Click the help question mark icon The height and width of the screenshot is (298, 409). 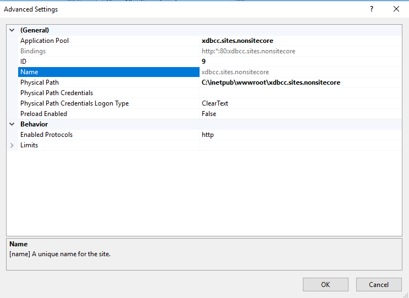[372, 9]
